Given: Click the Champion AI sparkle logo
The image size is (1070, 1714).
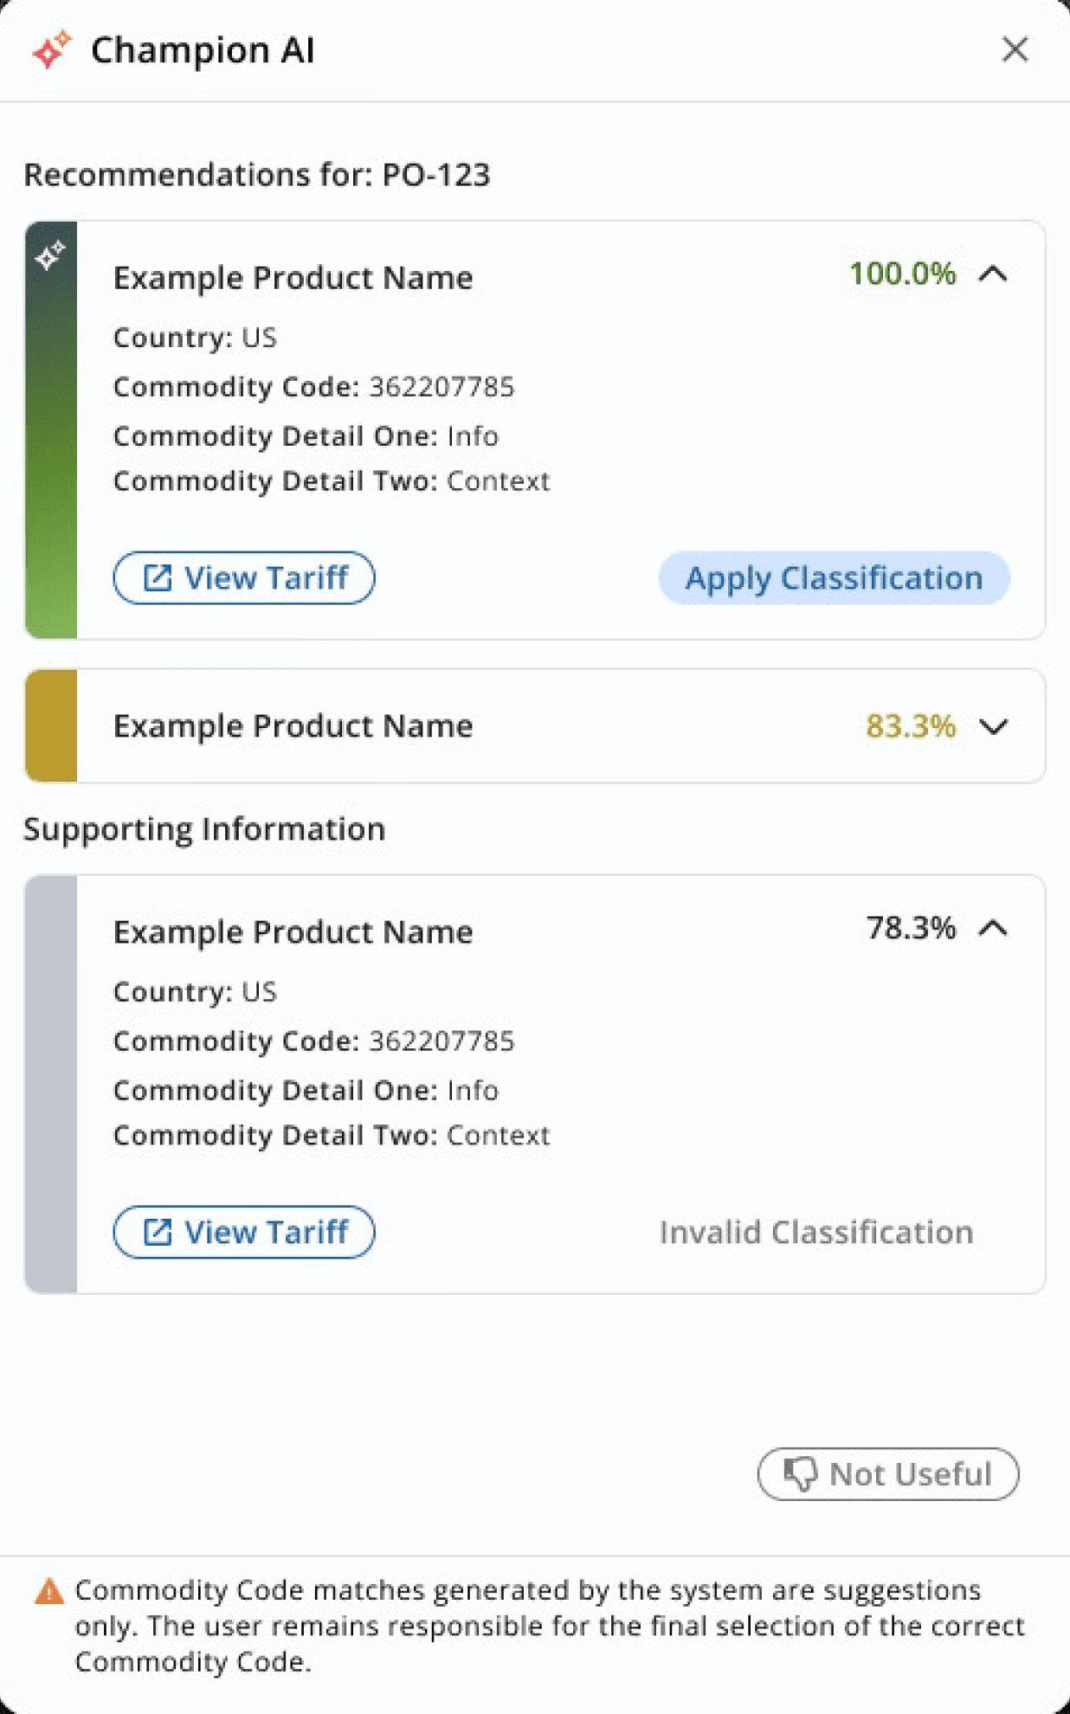Looking at the screenshot, I should (x=51, y=49).
